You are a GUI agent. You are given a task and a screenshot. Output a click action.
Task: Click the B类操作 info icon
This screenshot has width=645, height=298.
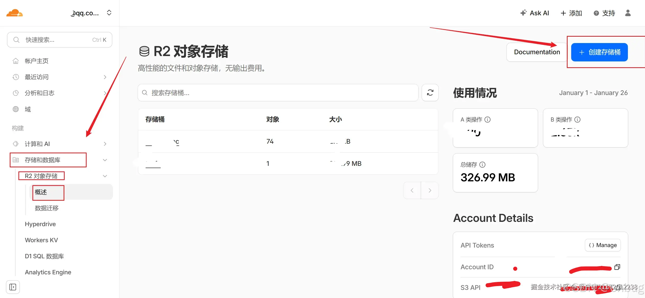click(x=577, y=119)
